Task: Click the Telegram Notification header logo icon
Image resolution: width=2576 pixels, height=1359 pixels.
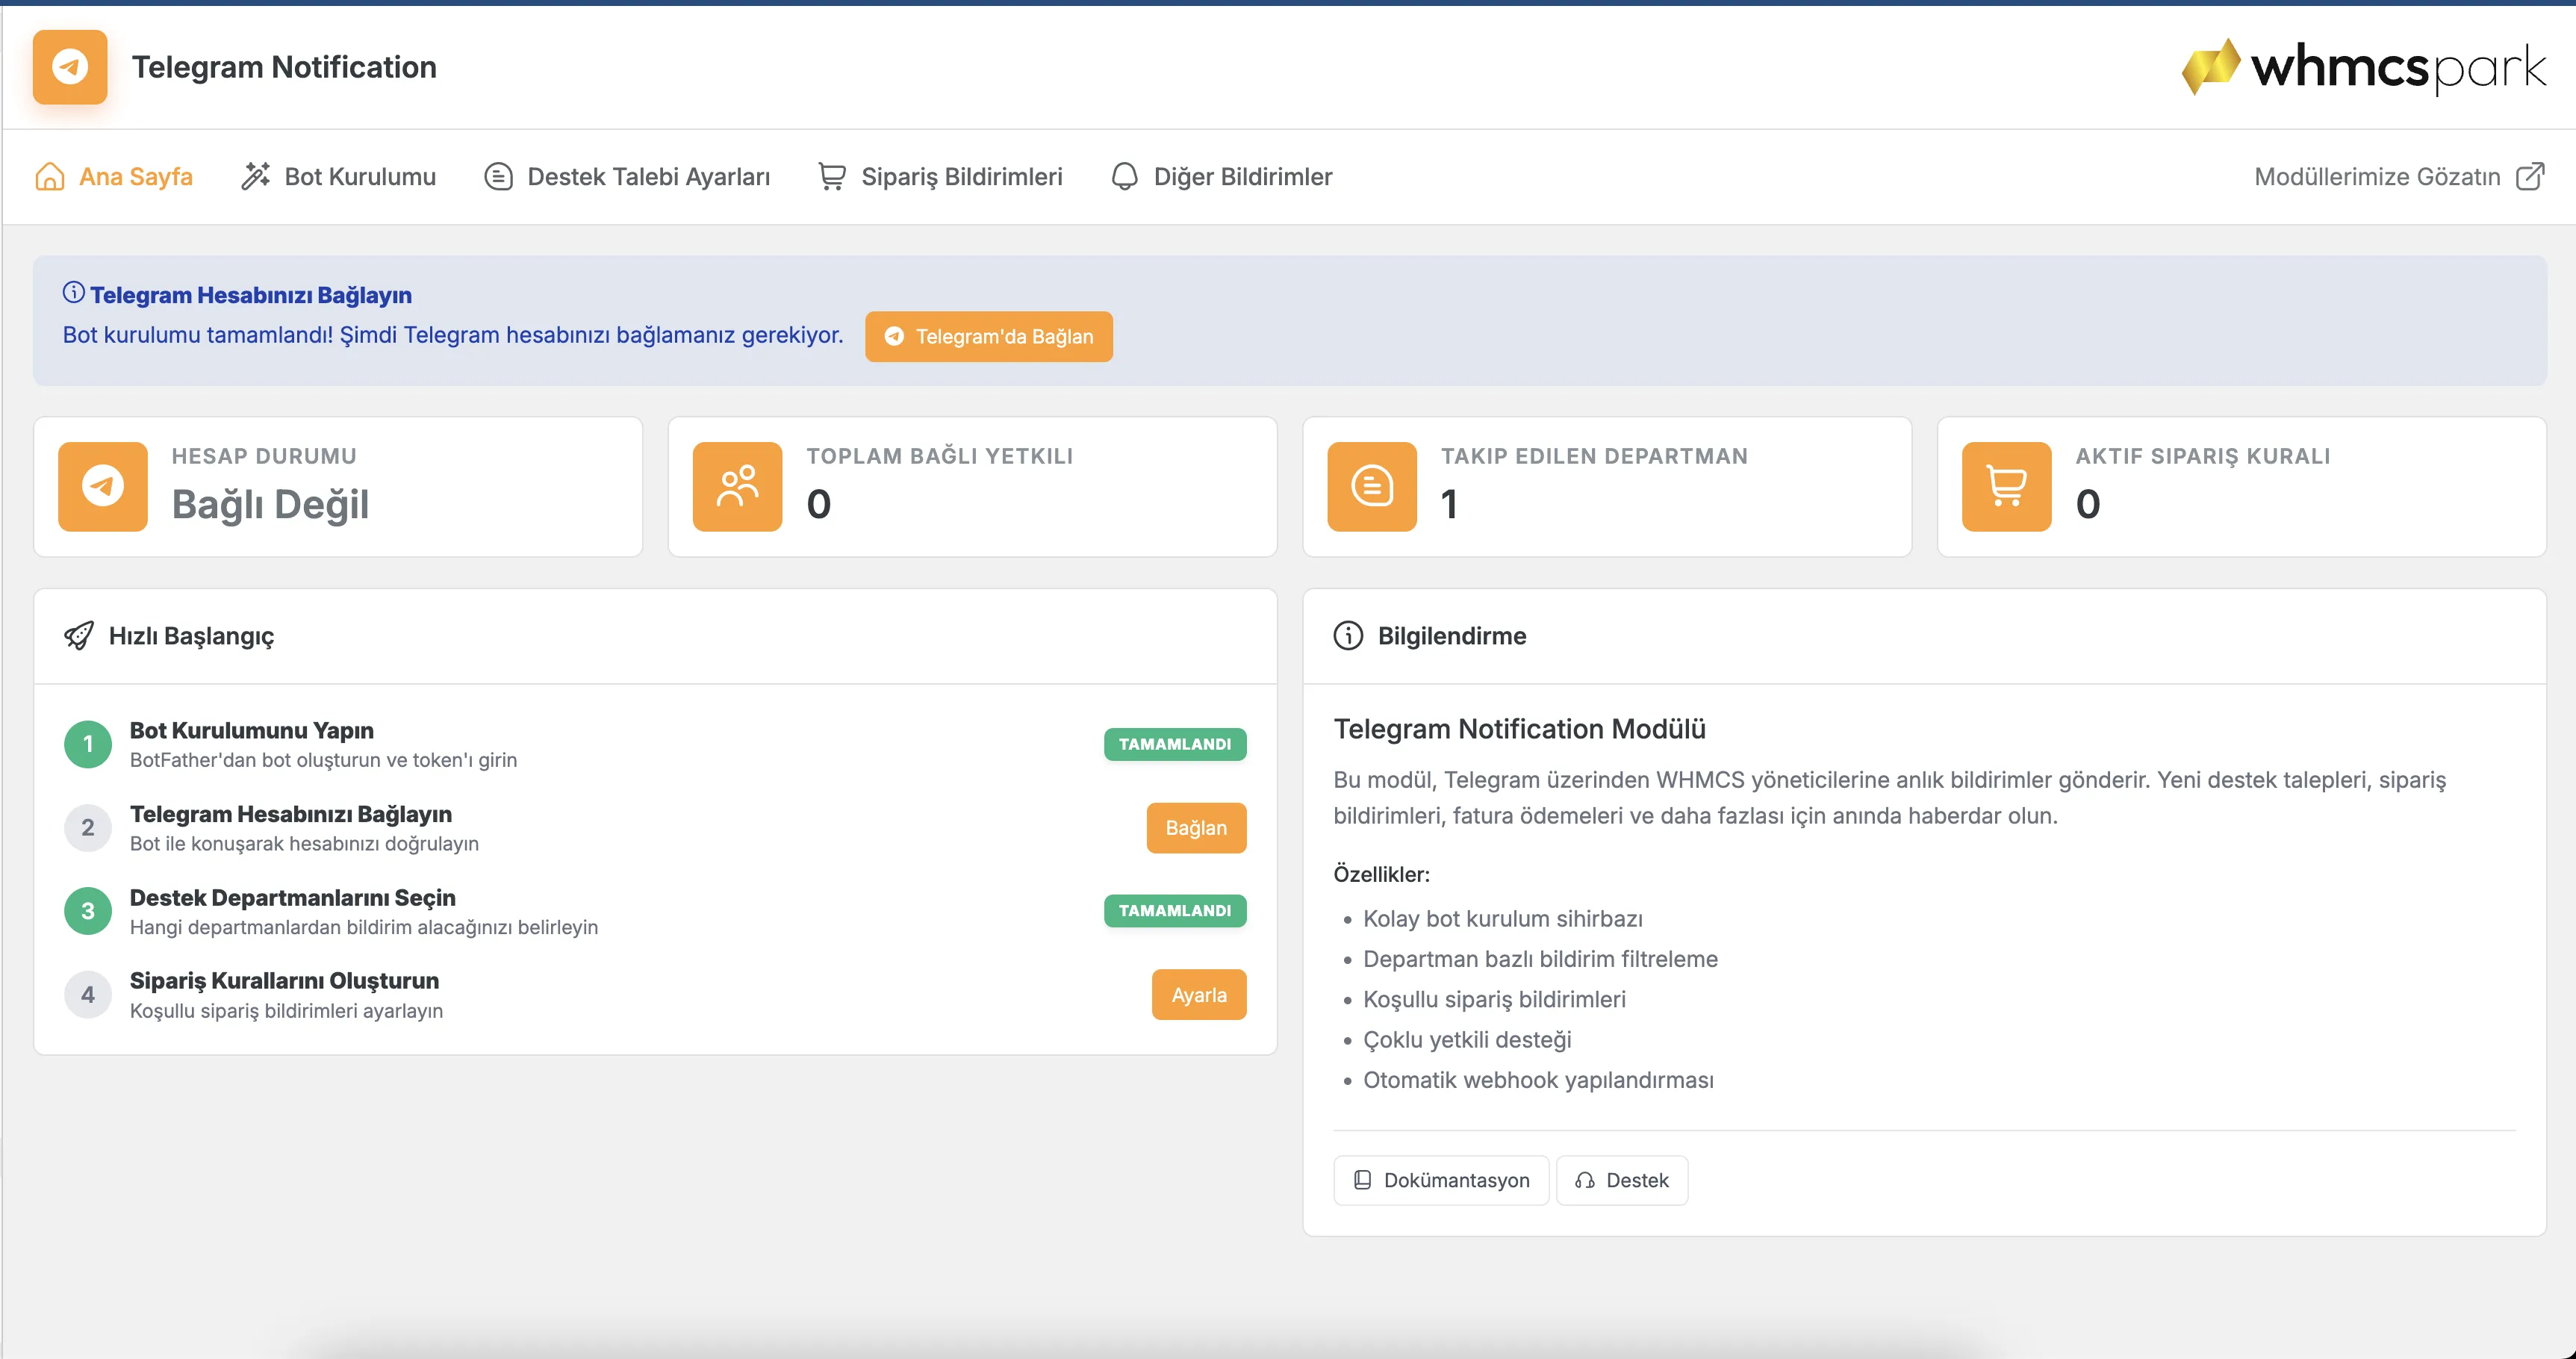Action: pyautogui.click(x=70, y=67)
